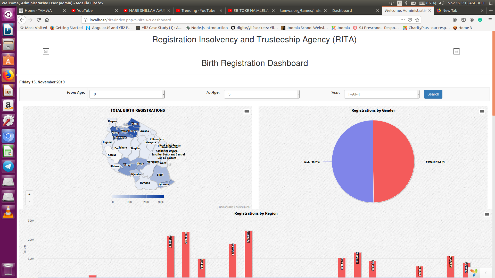The image size is (495, 278).
Task: Click the map color scale legend bar
Action: tap(138, 197)
